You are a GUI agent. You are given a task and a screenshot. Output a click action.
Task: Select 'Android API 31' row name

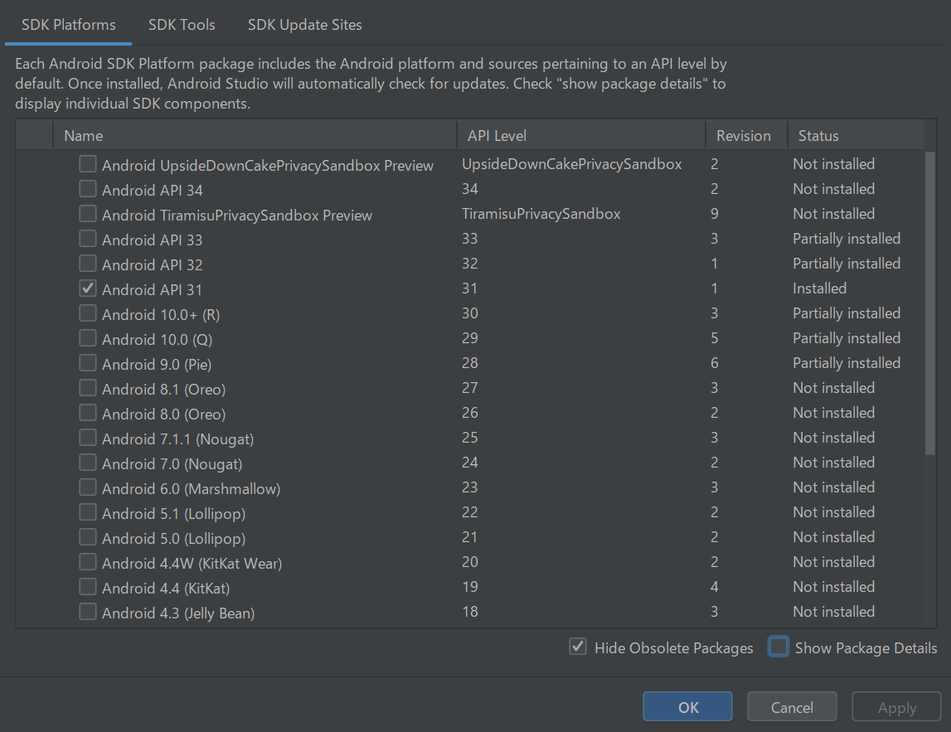153,290
